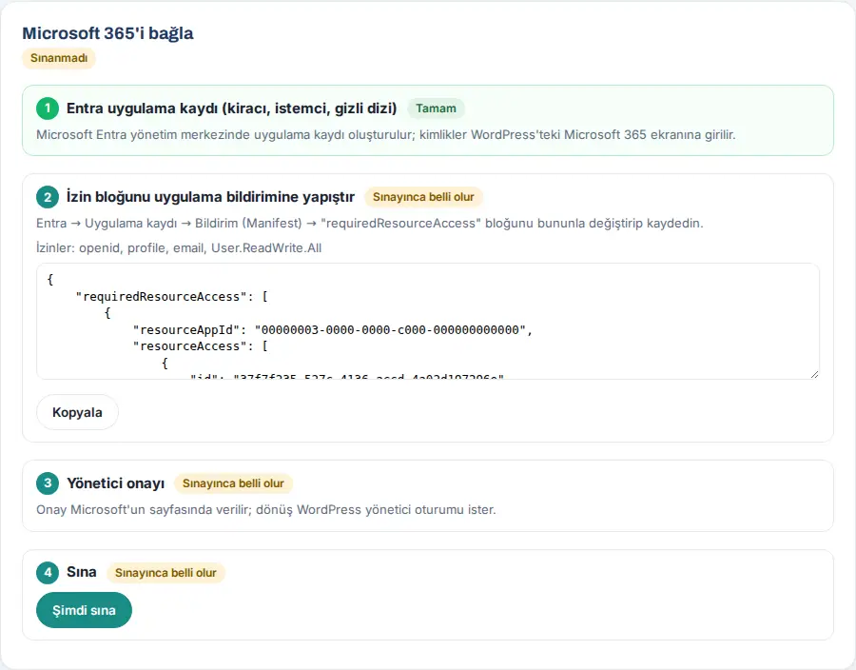This screenshot has width=856, height=670.
Task: Click the 'Yönetici onayı' step title
Action: point(116,483)
